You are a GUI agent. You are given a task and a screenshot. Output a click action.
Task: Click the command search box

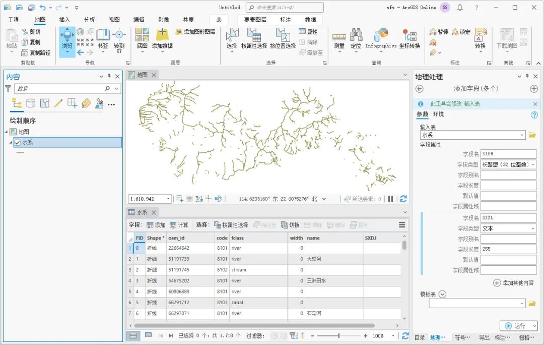(x=285, y=7)
